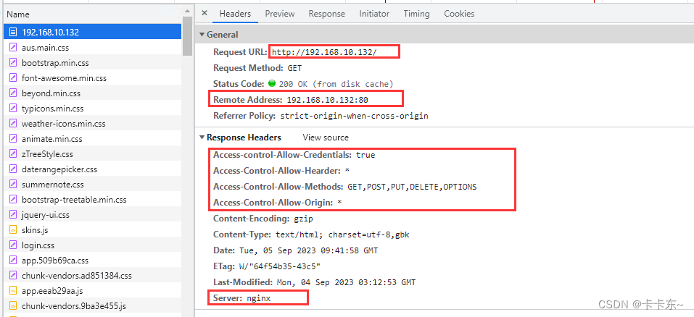Click the CSS icon next to bootstrap.min.css
Viewport: 694px width, 317px height.
click(x=13, y=62)
